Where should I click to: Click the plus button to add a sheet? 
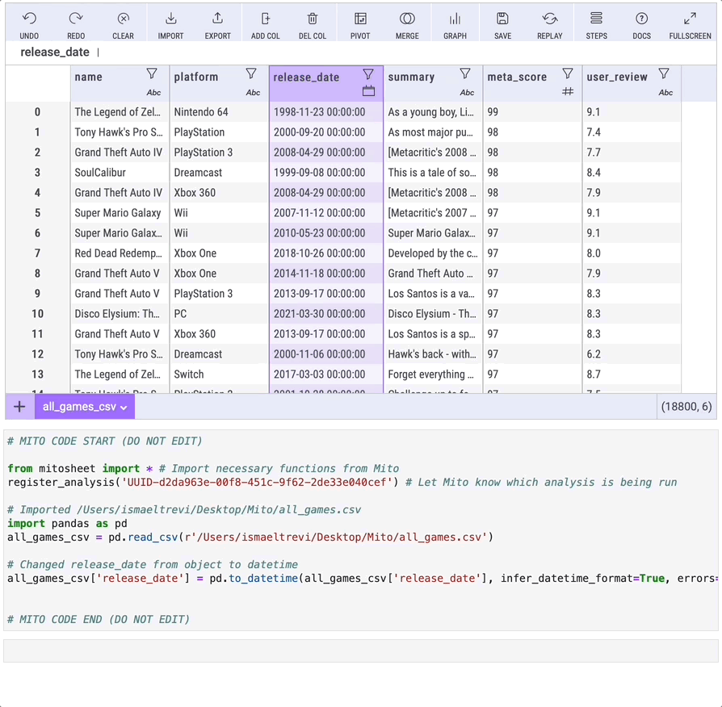pos(19,407)
